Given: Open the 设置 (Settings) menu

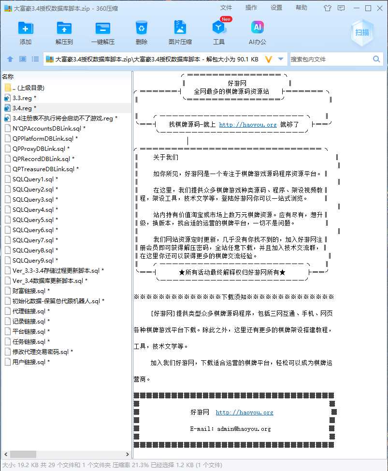Looking at the screenshot, I should [x=276, y=8].
